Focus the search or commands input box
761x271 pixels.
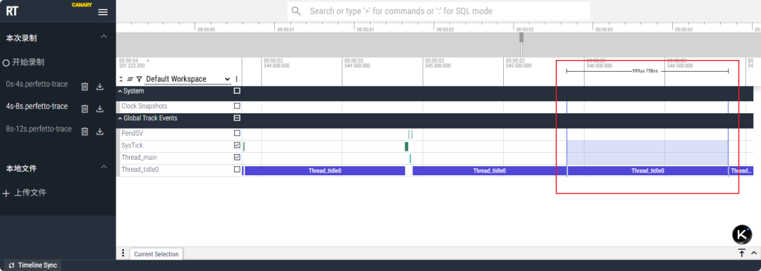pos(438,11)
